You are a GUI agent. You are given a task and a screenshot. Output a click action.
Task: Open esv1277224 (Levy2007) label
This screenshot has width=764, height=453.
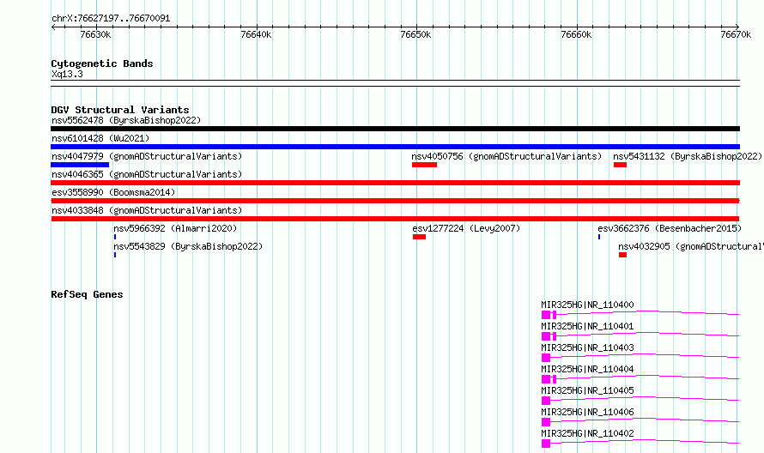pyautogui.click(x=466, y=228)
